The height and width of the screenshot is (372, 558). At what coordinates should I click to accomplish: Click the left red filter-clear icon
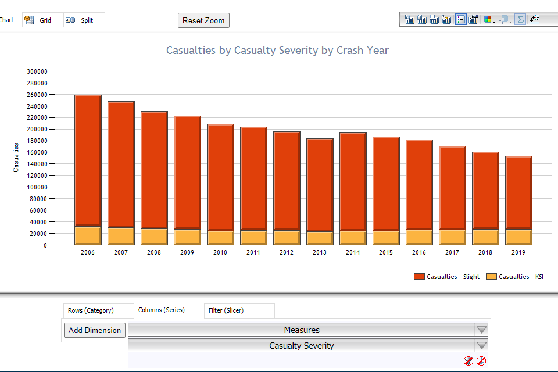(468, 361)
